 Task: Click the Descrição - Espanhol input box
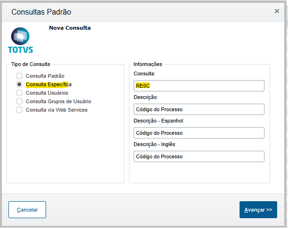[199, 133]
